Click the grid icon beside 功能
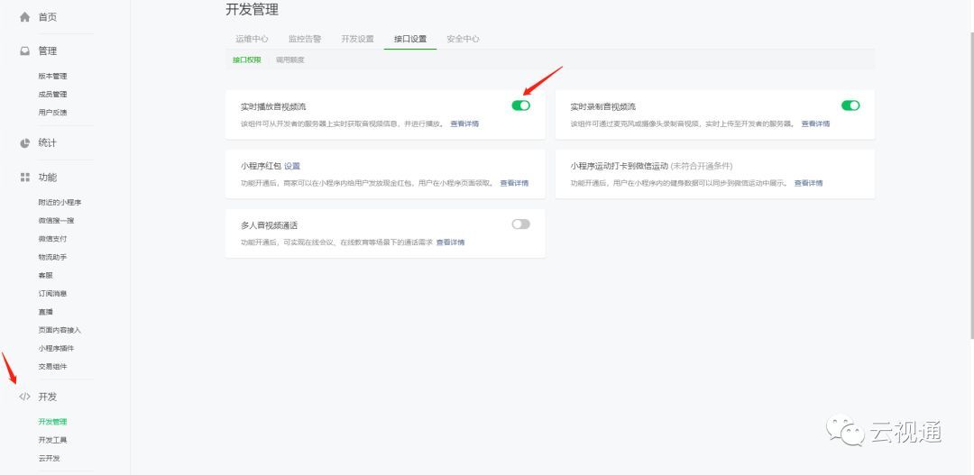The height and width of the screenshot is (475, 974). point(25,178)
